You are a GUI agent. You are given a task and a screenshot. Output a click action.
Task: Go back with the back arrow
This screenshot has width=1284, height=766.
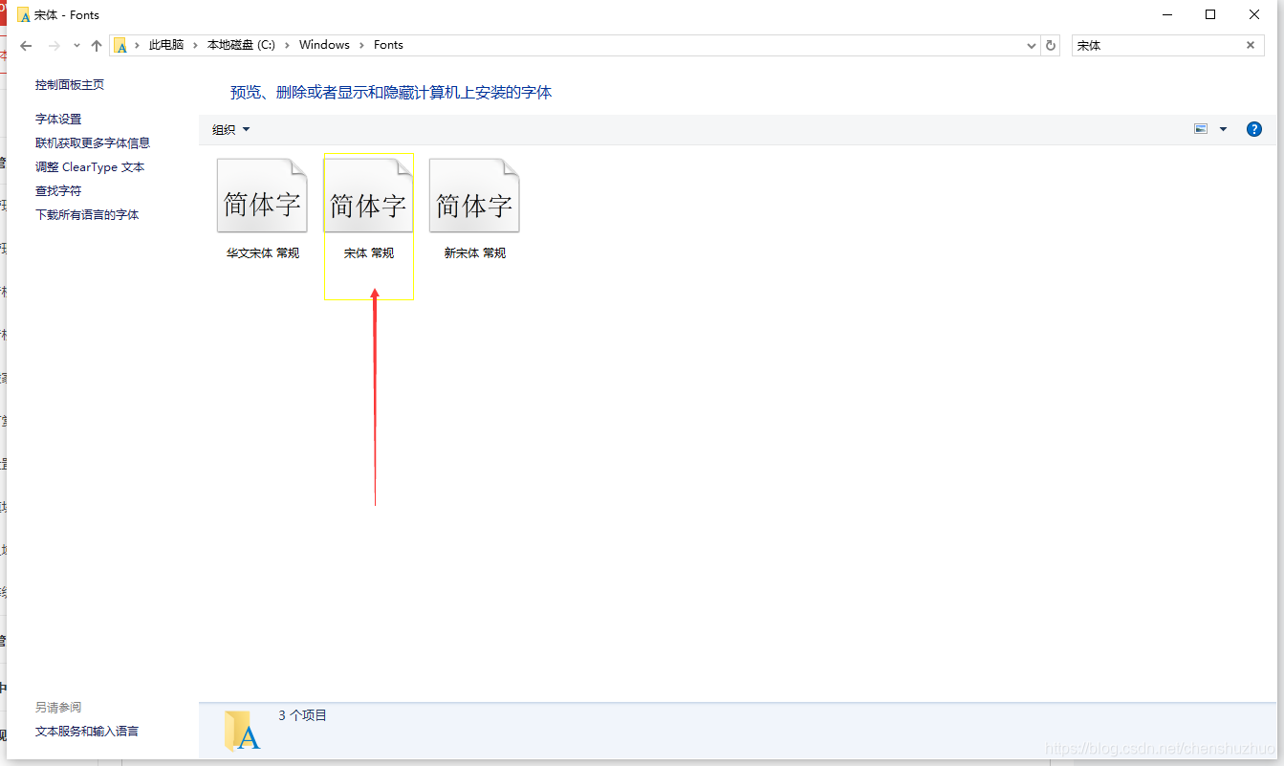26,46
